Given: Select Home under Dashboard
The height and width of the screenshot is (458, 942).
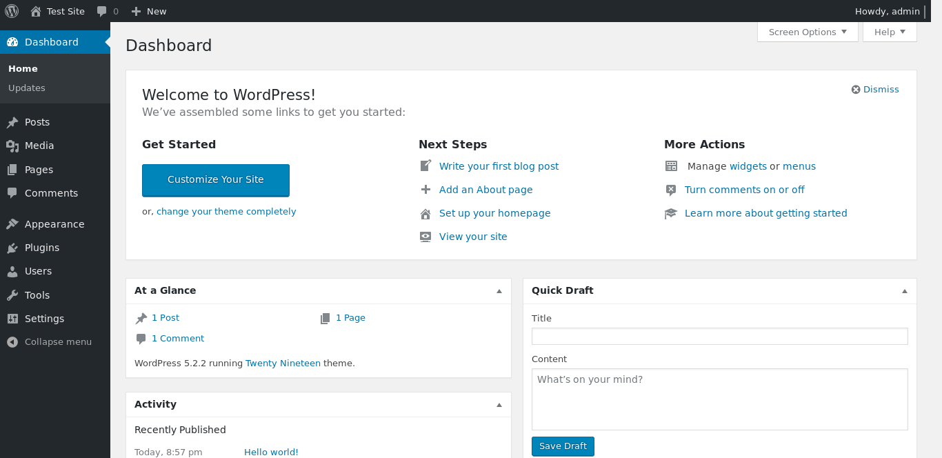Looking at the screenshot, I should coord(23,69).
